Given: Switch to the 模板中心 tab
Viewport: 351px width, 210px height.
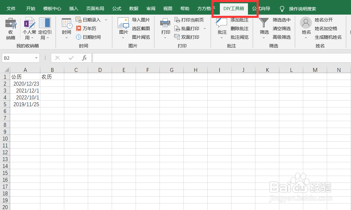Looking at the screenshot, I should (52, 8).
